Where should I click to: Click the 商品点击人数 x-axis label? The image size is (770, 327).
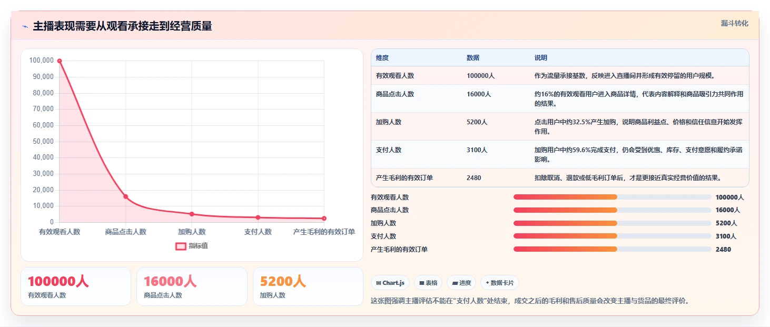click(125, 232)
